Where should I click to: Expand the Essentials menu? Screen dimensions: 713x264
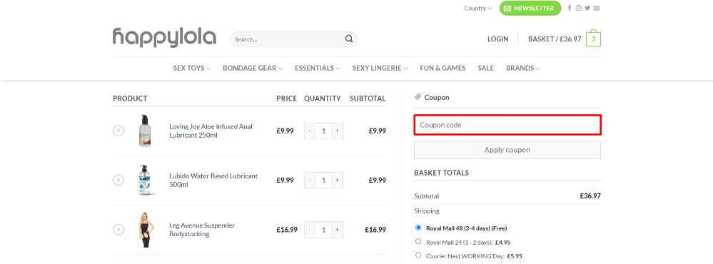point(318,68)
